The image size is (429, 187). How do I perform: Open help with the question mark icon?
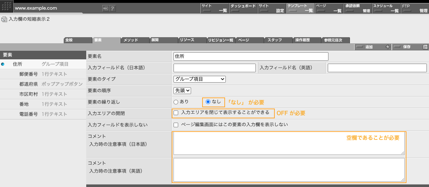click(112, 9)
